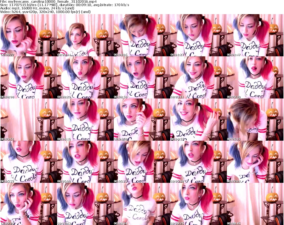Open the thumbnail stamped 00:05:15
Screen dimensions: 284x225
click(255, 120)
